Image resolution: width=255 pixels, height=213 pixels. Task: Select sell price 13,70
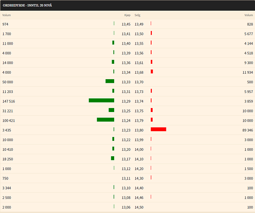[x=139, y=82]
